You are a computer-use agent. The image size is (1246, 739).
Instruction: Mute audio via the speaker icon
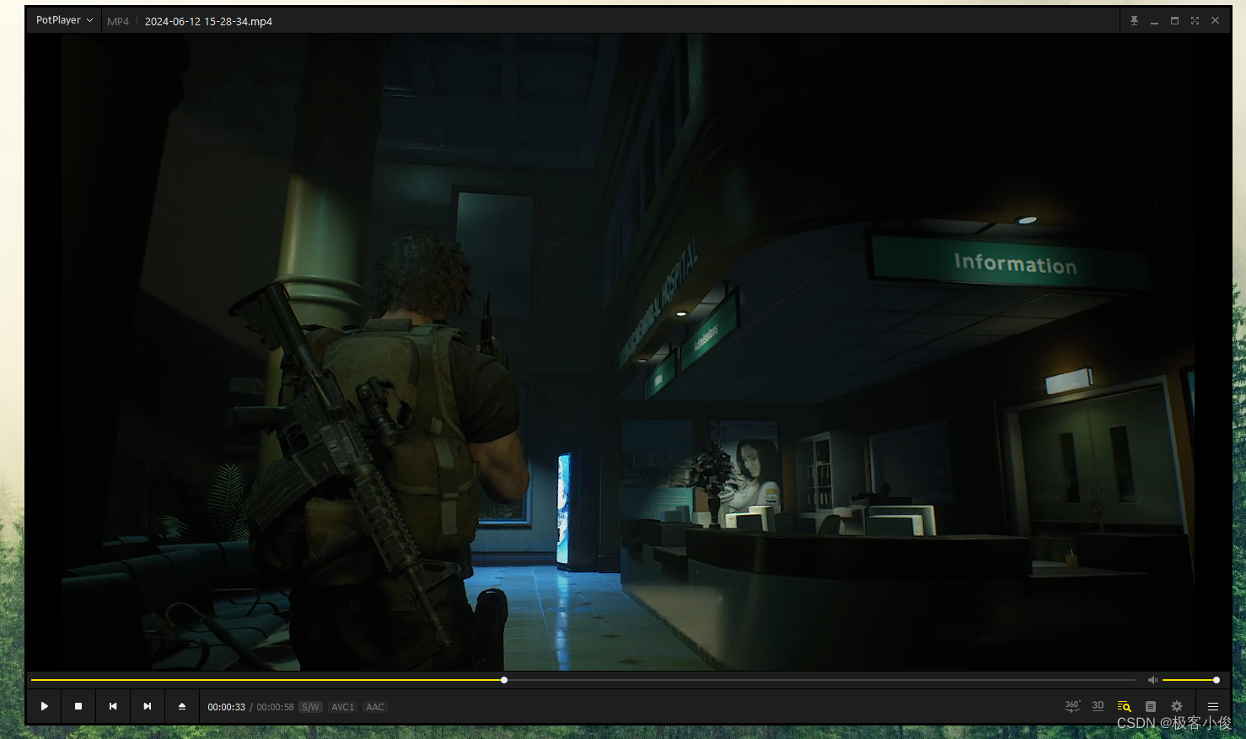pyautogui.click(x=1152, y=680)
